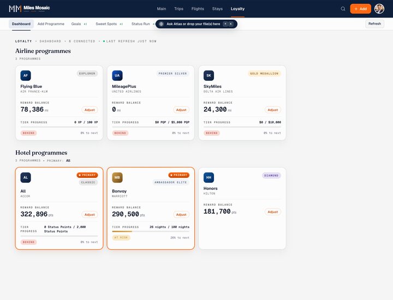Click the UA MileagePlus icon
The width and height of the screenshot is (393, 300).
click(x=117, y=75)
